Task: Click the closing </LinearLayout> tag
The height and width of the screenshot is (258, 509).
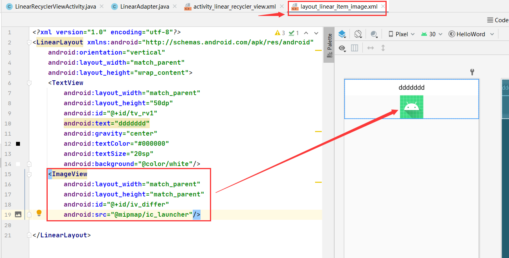Action: pos(62,235)
